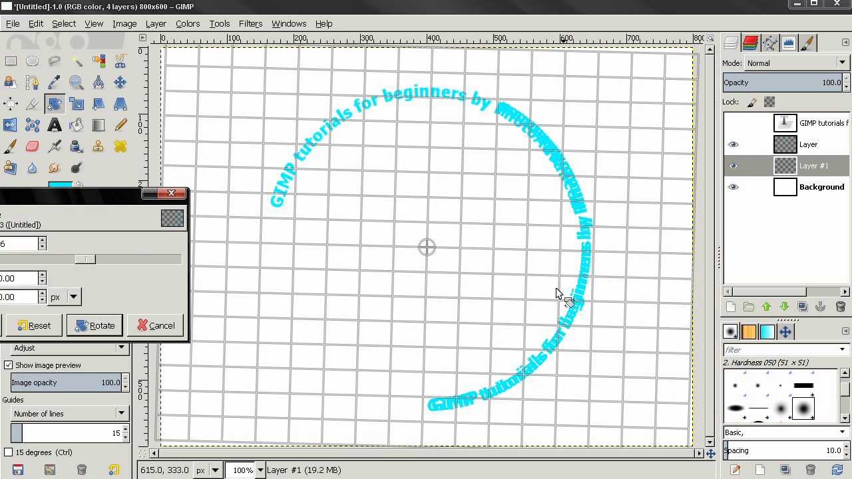Open the Filters menu
Image resolution: width=852 pixels, height=479 pixels.
pos(250,23)
